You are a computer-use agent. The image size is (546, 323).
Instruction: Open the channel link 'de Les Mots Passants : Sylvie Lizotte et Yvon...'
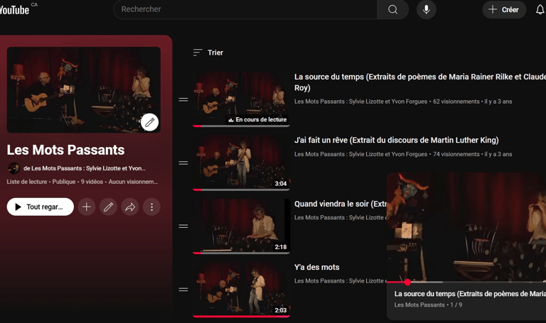pyautogui.click(x=85, y=168)
